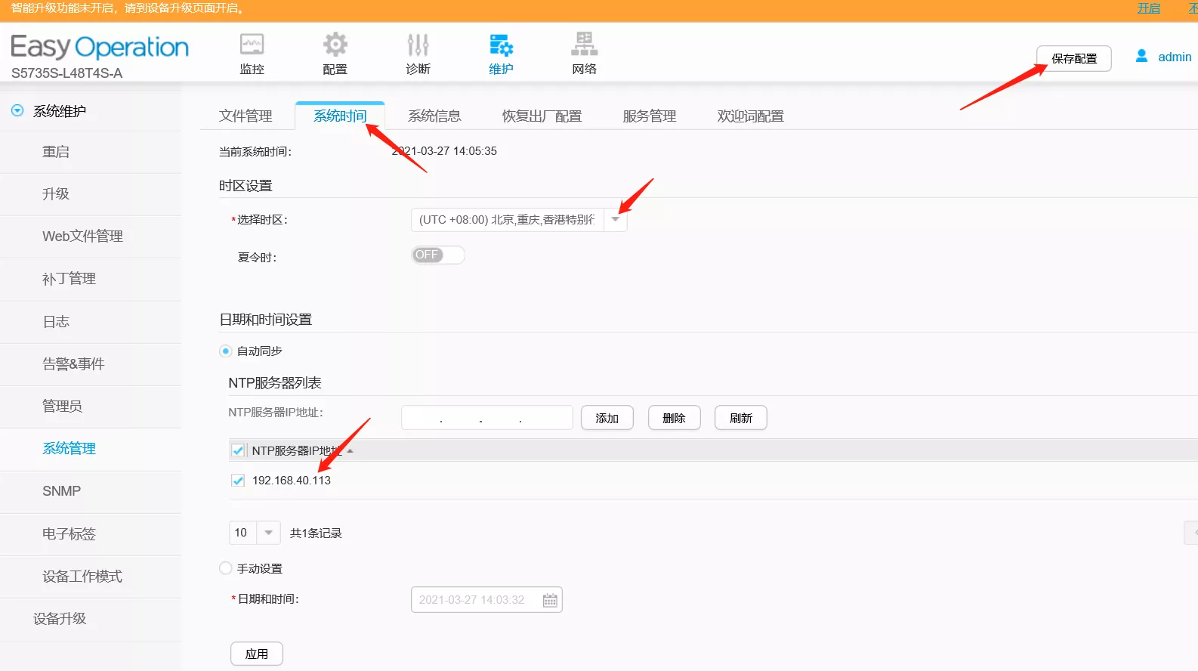
Task: Open the calendar date picker icon
Action: point(550,600)
